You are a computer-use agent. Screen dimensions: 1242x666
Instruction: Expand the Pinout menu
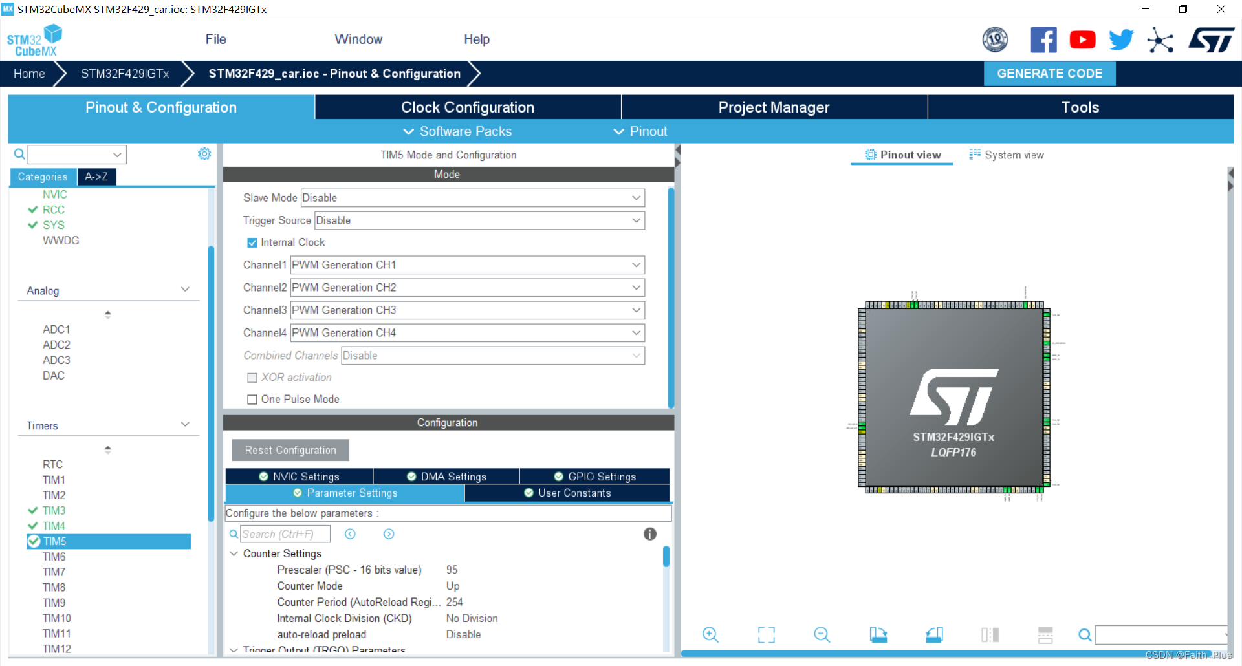click(640, 131)
